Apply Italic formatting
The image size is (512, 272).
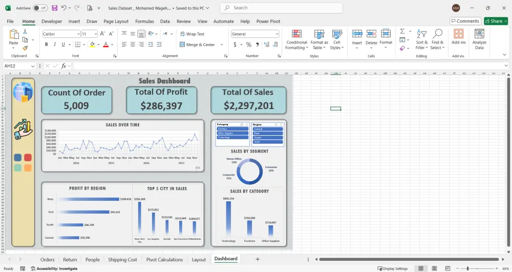point(55,45)
